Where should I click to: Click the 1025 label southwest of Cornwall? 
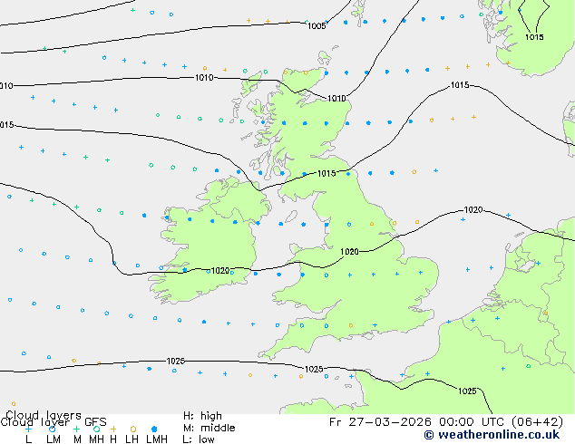[314, 370]
